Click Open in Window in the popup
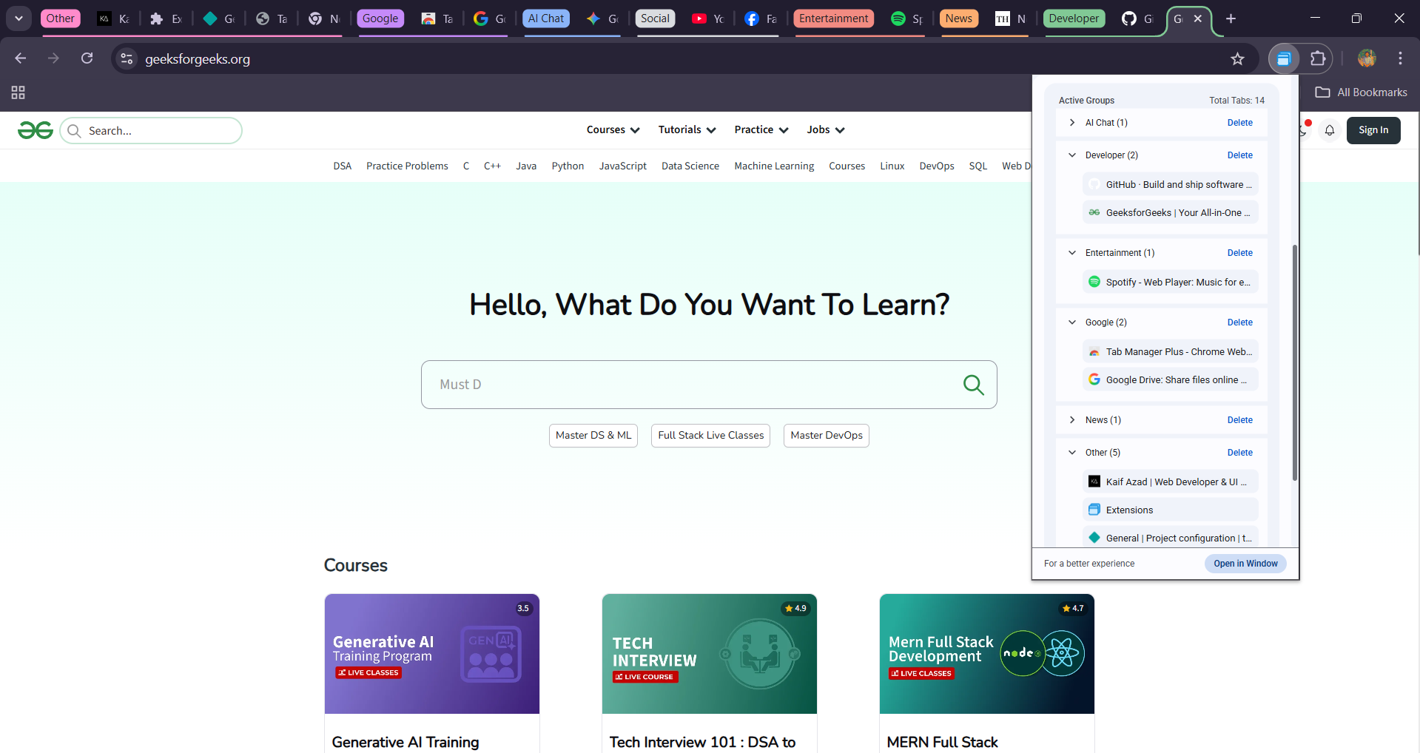This screenshot has height=753, width=1420. [x=1245, y=563]
